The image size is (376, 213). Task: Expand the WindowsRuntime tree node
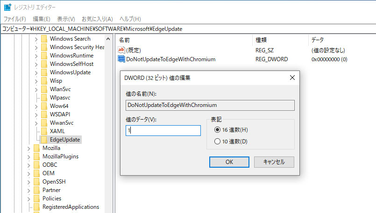tap(36, 56)
